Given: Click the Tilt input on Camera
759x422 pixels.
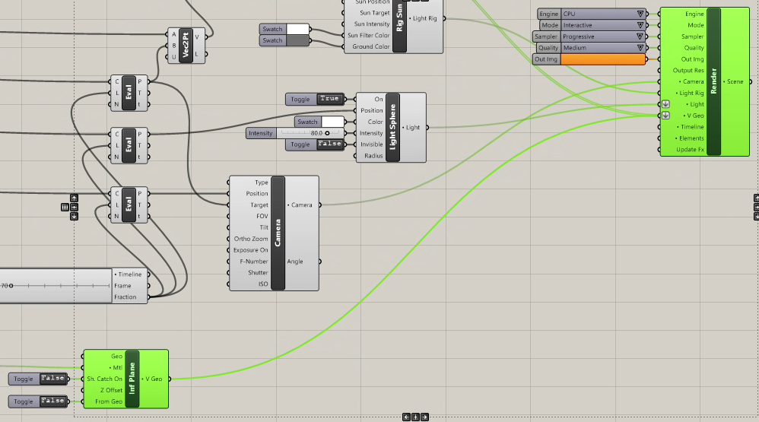Looking at the screenshot, I should tap(264, 227).
